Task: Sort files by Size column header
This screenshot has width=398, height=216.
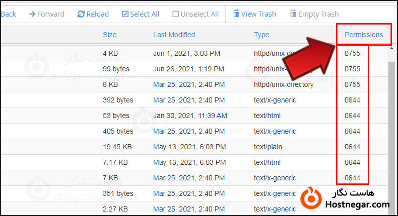Action: coord(109,35)
